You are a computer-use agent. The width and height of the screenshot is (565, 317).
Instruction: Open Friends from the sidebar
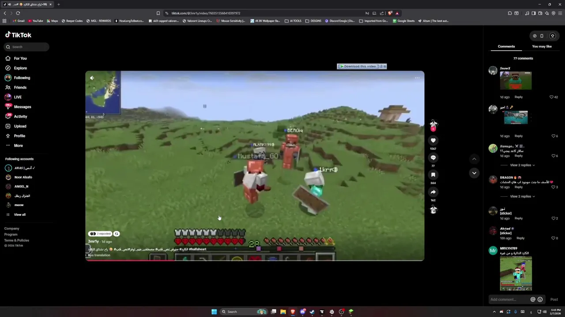pyautogui.click(x=20, y=88)
